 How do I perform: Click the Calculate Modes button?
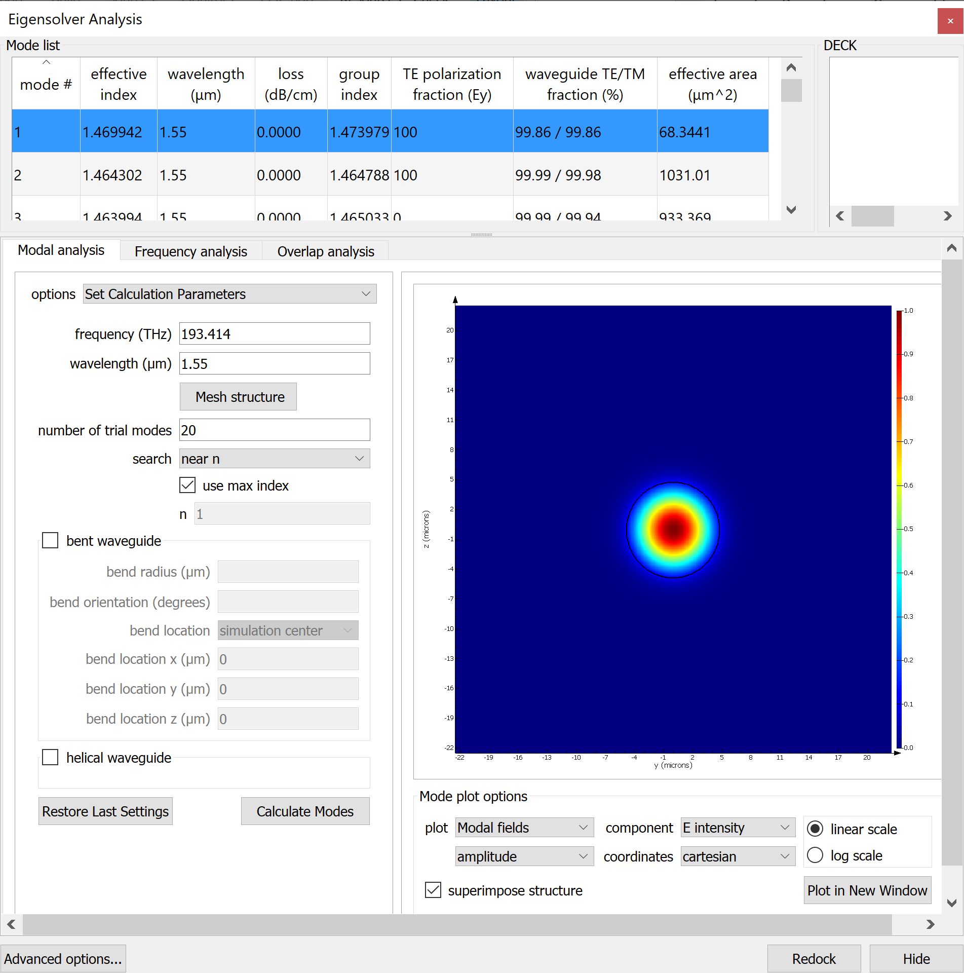coord(305,811)
